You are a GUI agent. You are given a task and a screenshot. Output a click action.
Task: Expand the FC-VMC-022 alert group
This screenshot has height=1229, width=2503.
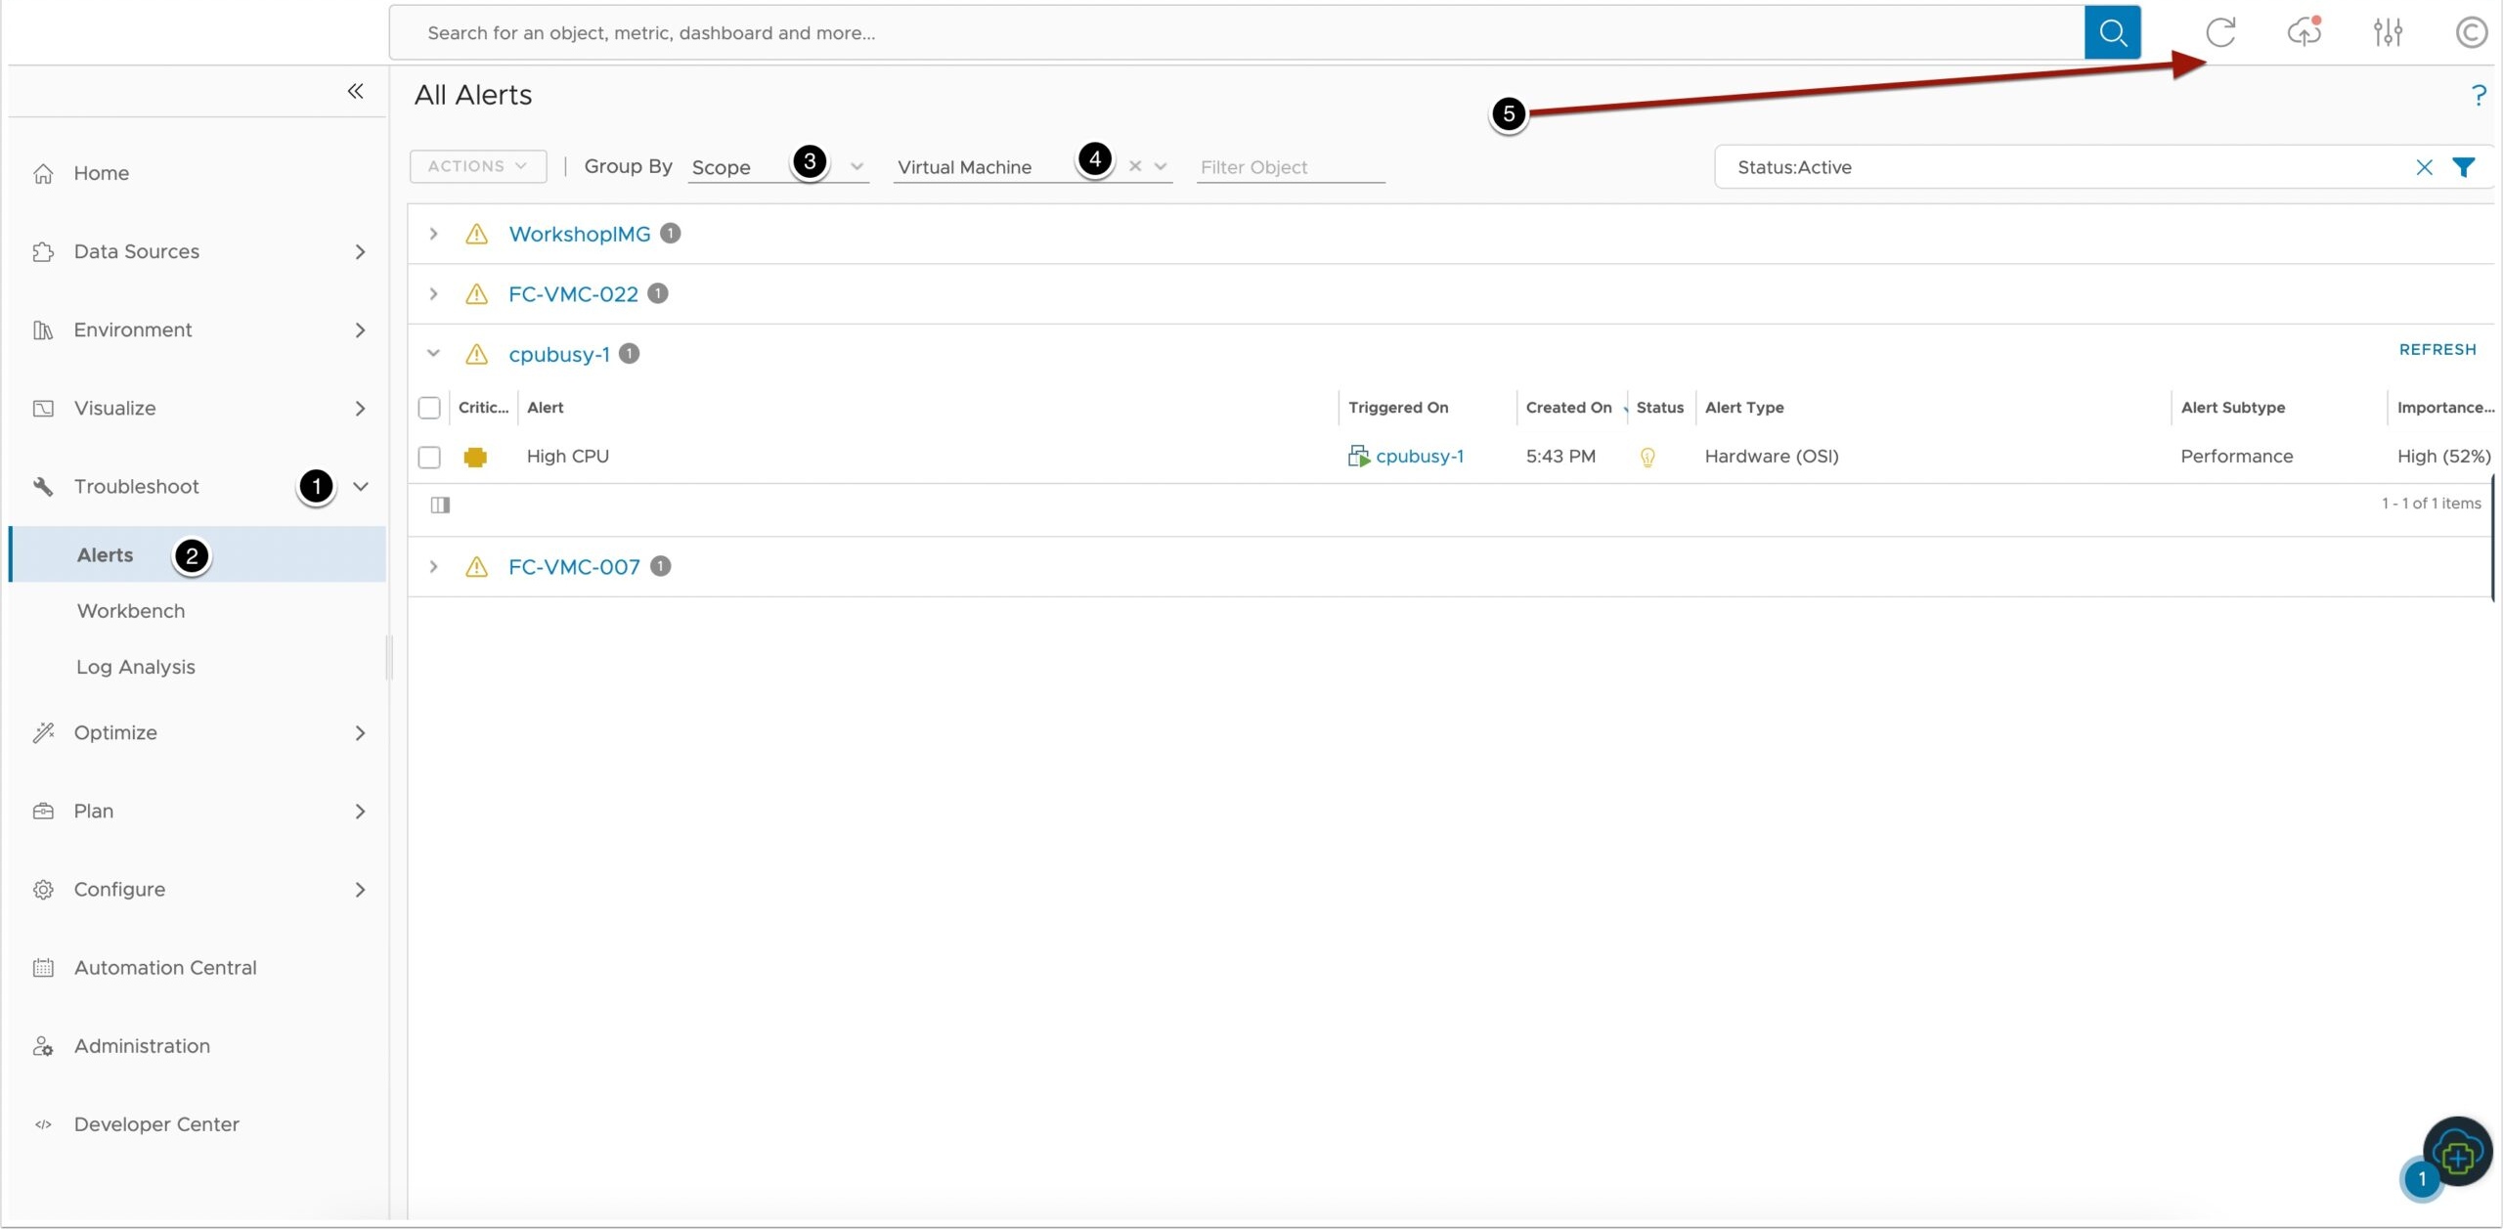click(433, 293)
